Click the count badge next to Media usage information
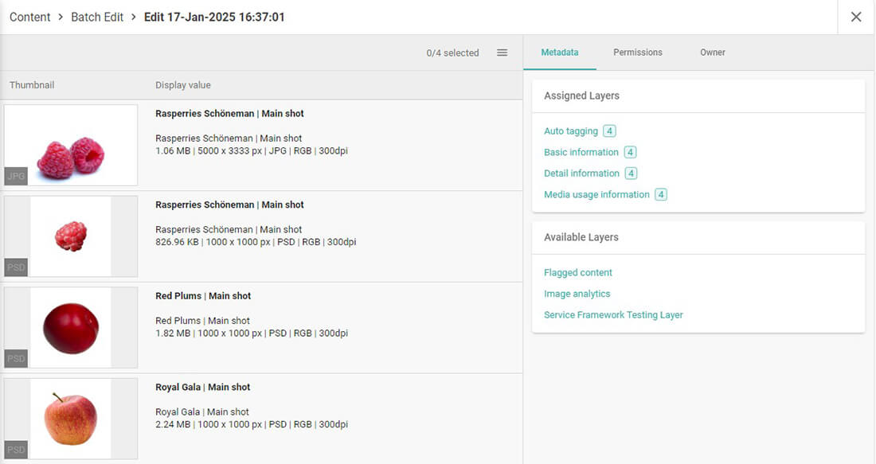This screenshot has width=876, height=464. pyautogui.click(x=660, y=194)
